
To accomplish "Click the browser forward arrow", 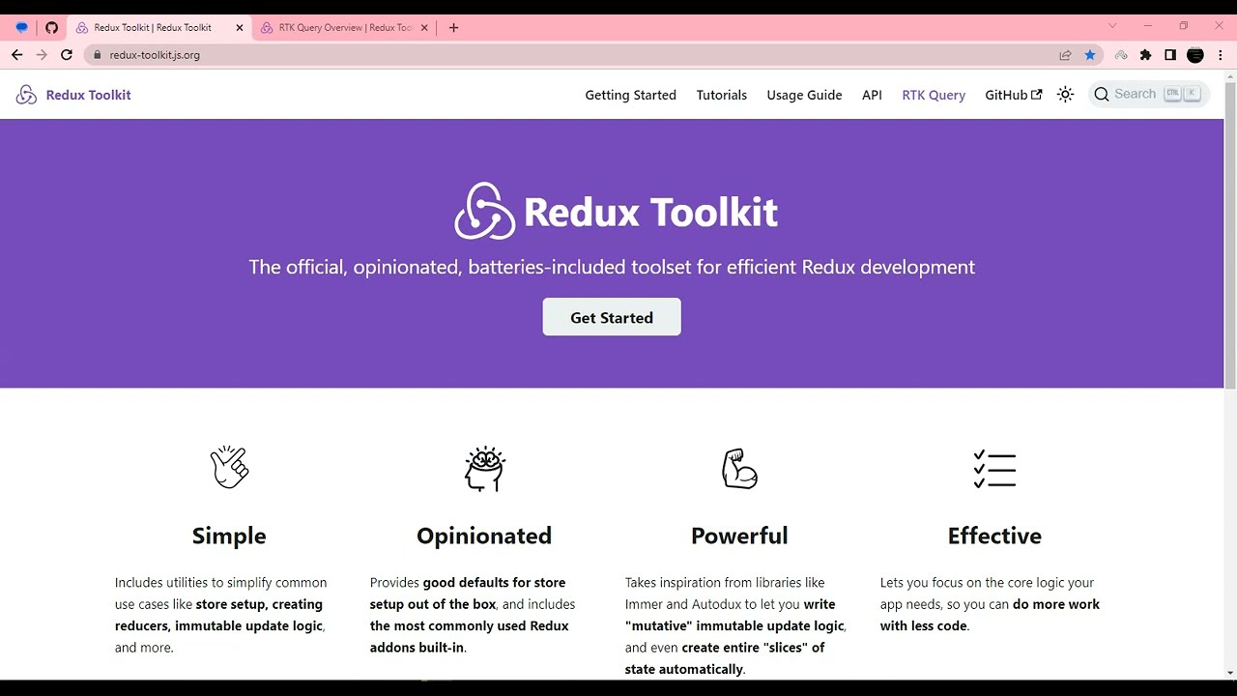I will click(x=42, y=55).
